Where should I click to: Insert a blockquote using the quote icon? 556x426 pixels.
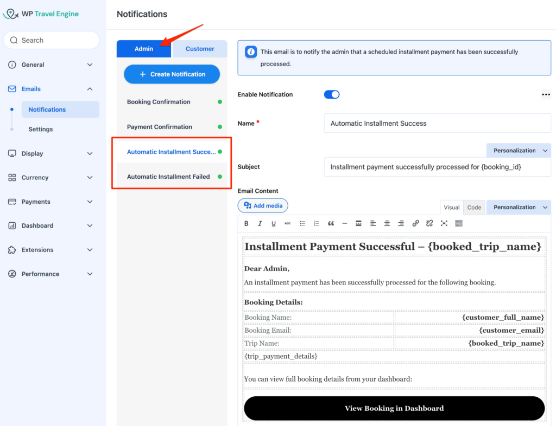pyautogui.click(x=331, y=223)
